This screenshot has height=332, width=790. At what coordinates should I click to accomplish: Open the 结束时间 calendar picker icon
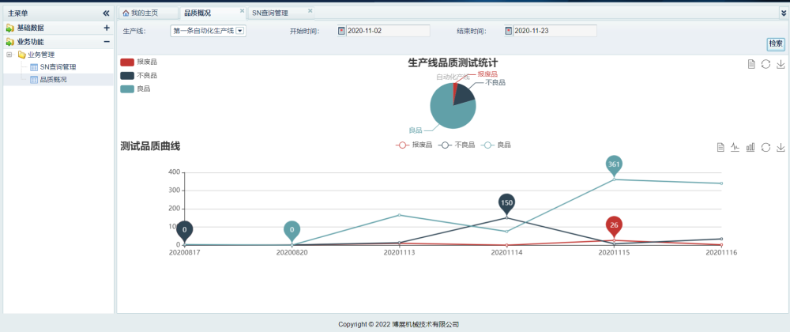pos(508,31)
